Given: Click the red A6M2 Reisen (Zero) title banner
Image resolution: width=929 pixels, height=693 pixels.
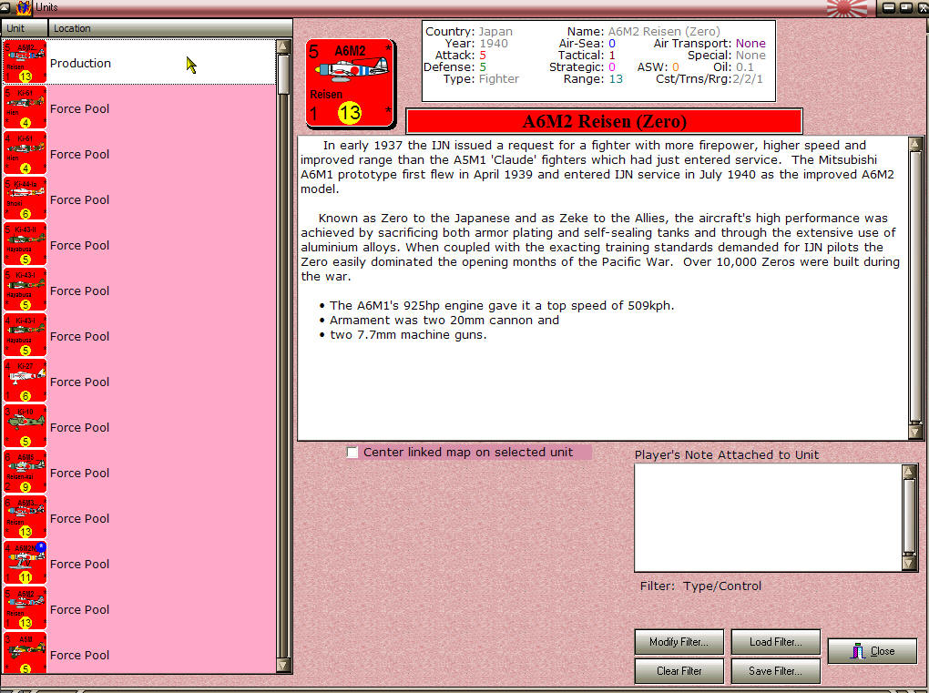Looking at the screenshot, I should [x=605, y=121].
